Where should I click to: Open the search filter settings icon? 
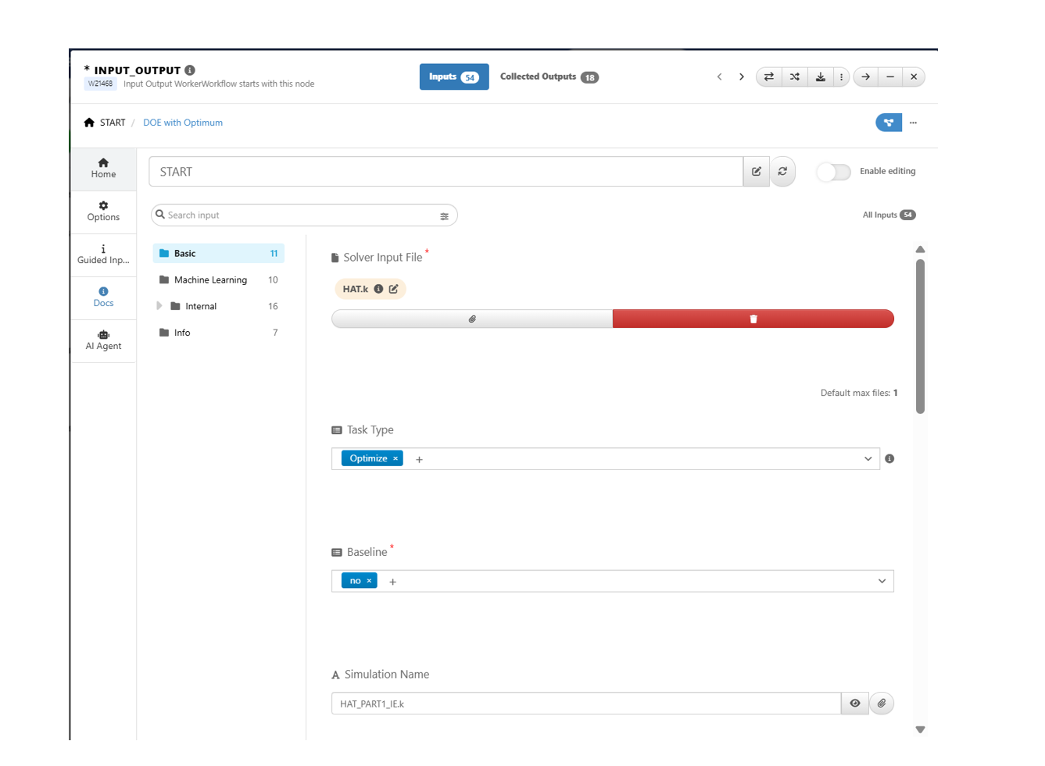coord(444,216)
